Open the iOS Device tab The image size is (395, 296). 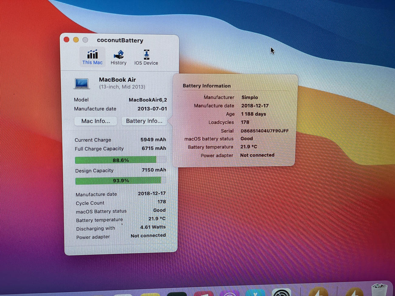click(x=146, y=57)
